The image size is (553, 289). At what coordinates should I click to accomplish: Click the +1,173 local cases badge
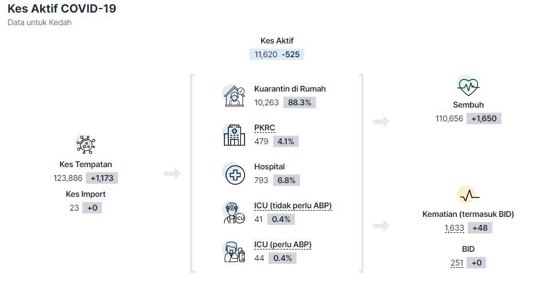(102, 179)
